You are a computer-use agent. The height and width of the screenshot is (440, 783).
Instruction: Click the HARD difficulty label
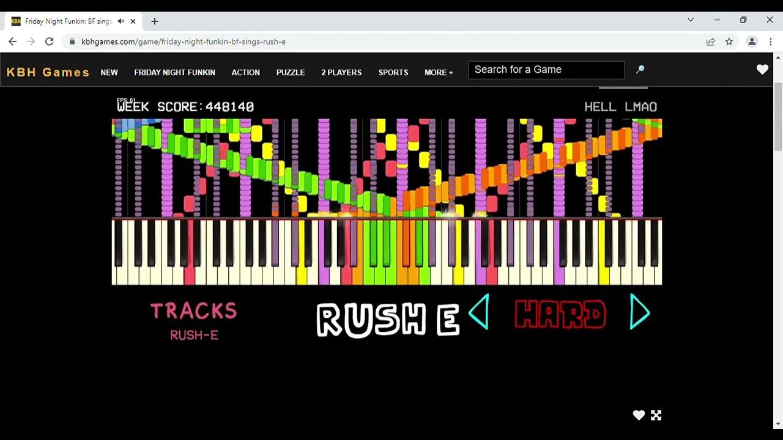point(560,315)
